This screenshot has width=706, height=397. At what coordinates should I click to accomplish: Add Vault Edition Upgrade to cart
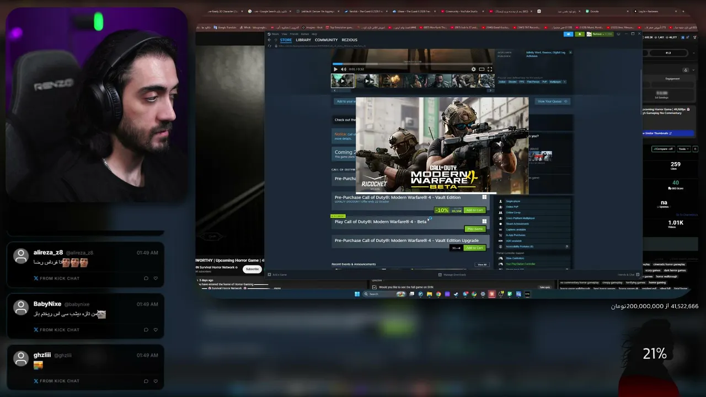coord(474,248)
